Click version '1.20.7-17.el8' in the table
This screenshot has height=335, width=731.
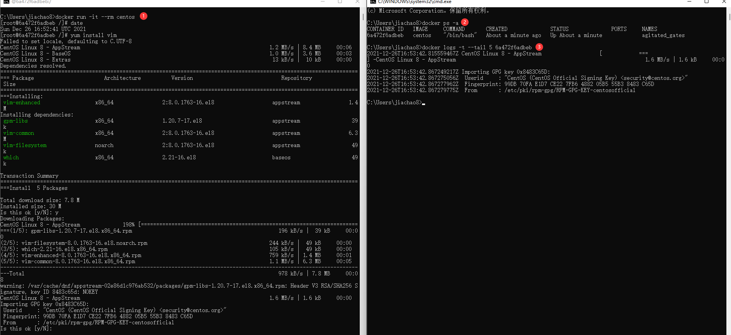click(182, 121)
